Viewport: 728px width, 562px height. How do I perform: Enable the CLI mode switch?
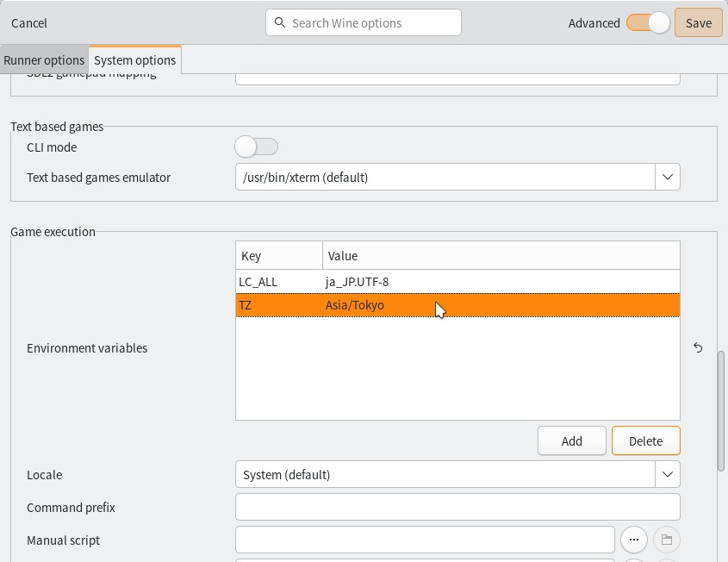[256, 147]
